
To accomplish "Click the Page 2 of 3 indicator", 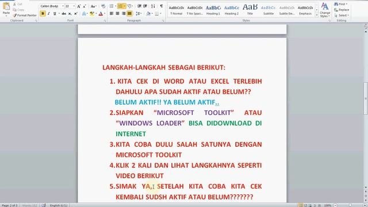I will pos(9,205).
